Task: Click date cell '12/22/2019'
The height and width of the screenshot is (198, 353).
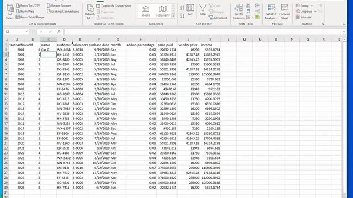Action: [99, 104]
